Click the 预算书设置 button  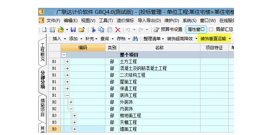pyautogui.click(x=168, y=29)
